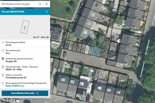Share the parcel via Delen
The image size is (155, 103).
43,37
